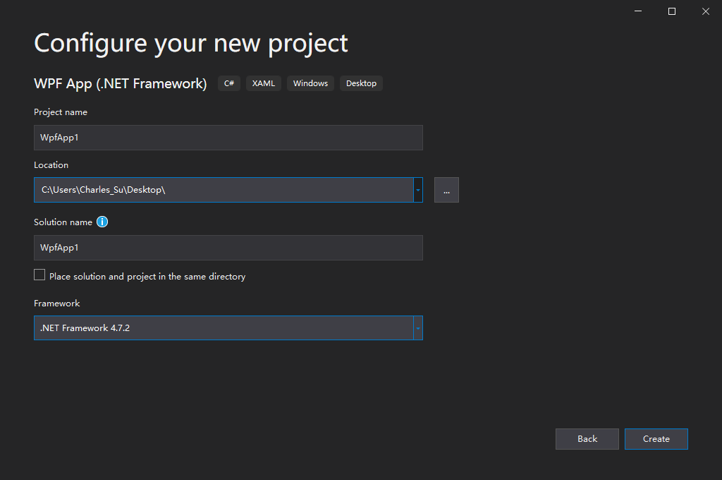The image size is (722, 480).
Task: Minimize the dialog window
Action: [638, 11]
